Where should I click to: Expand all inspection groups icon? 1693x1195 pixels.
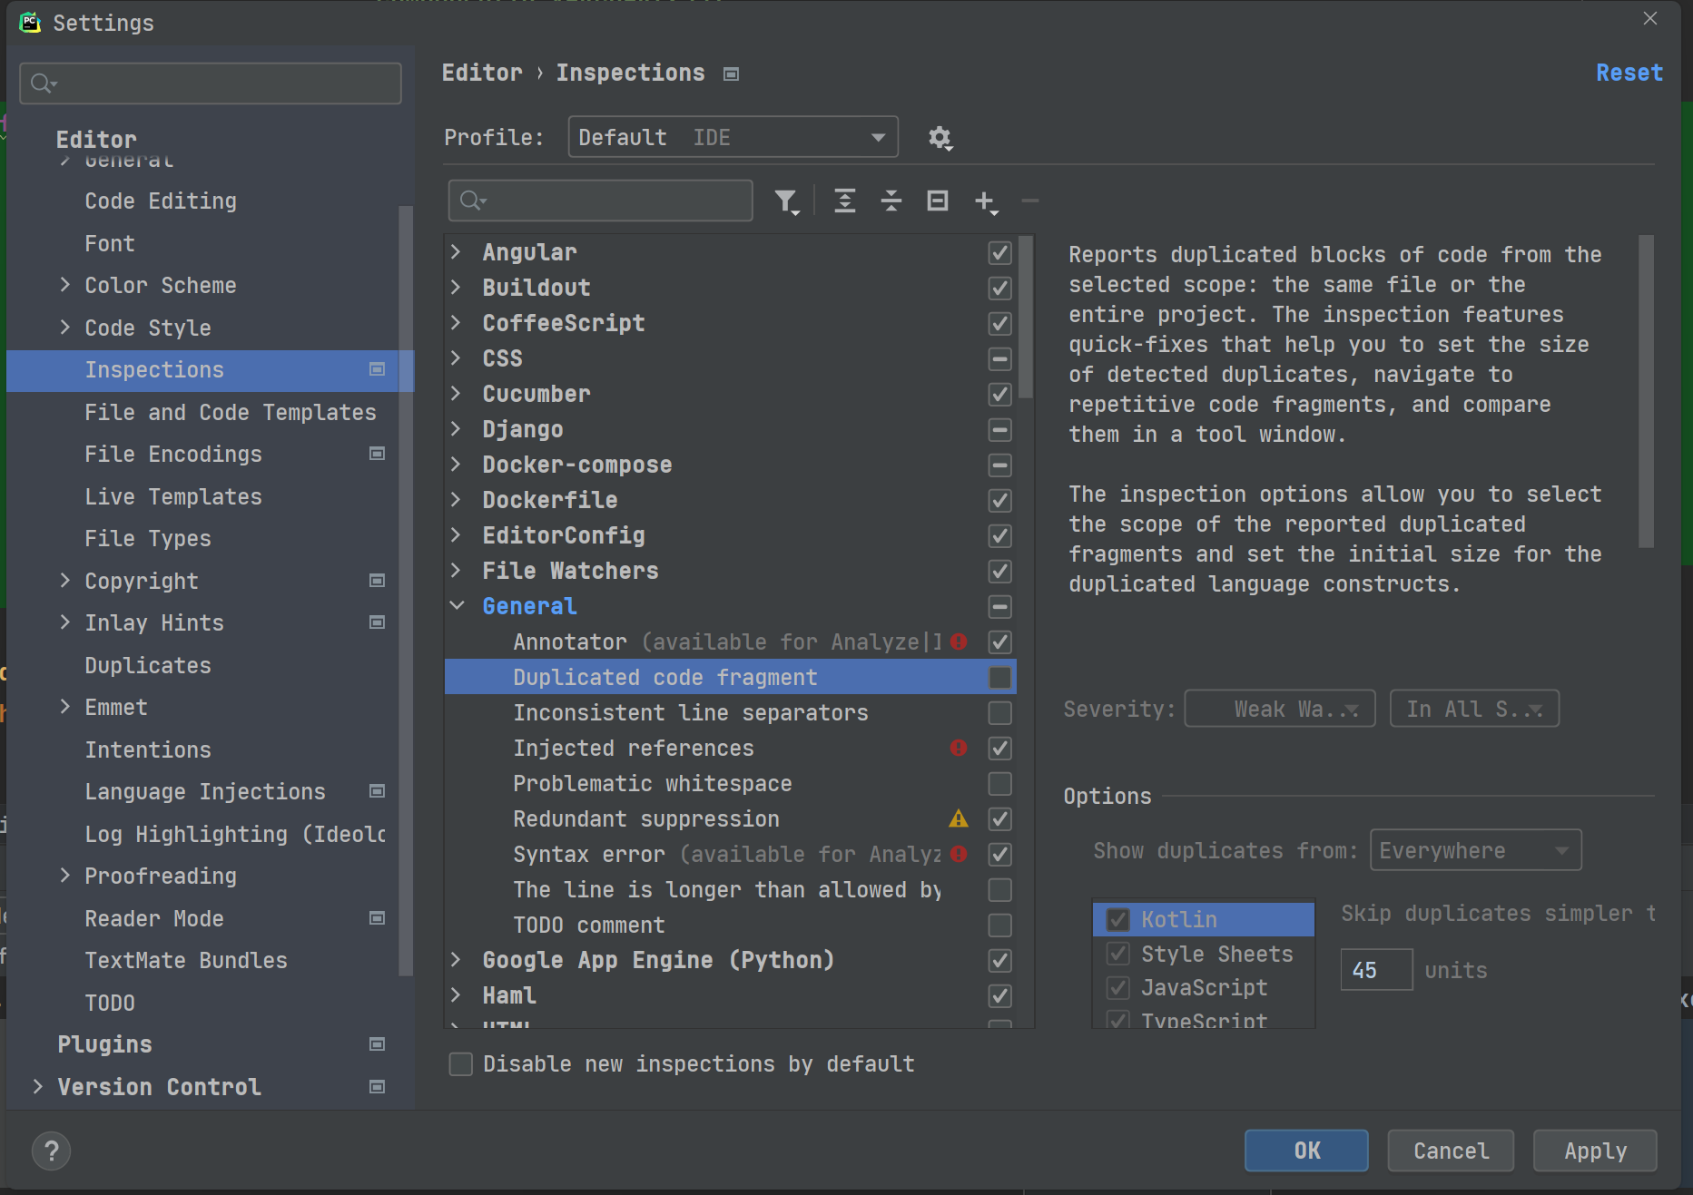tap(845, 201)
